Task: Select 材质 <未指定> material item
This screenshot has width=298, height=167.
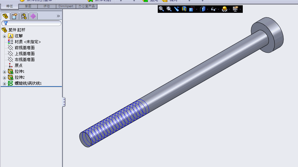Action: pos(28,42)
